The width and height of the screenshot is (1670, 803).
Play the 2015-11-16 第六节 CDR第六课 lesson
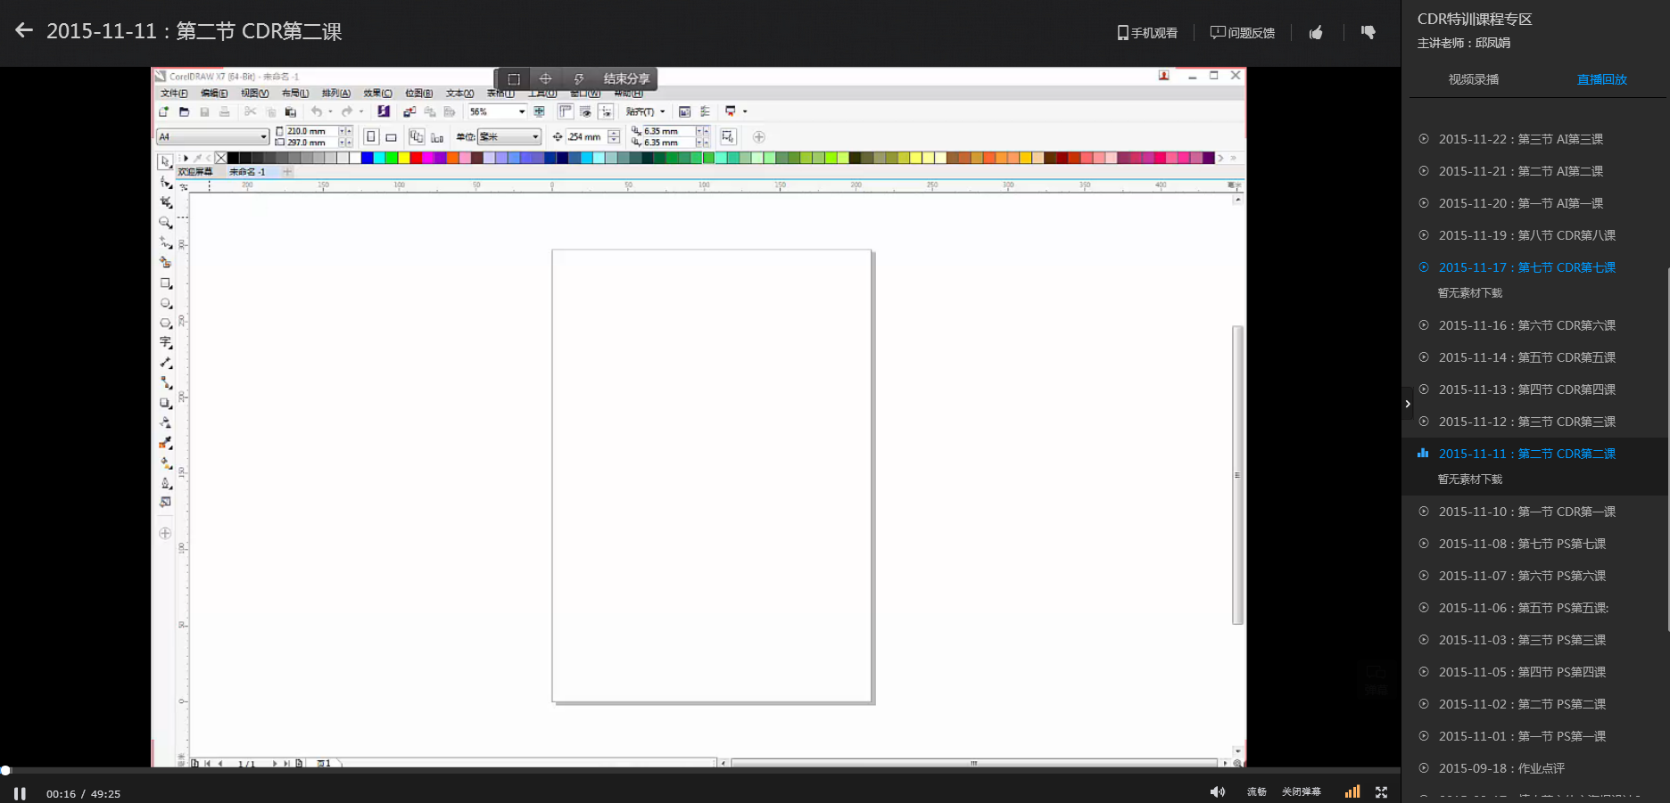pos(1526,325)
